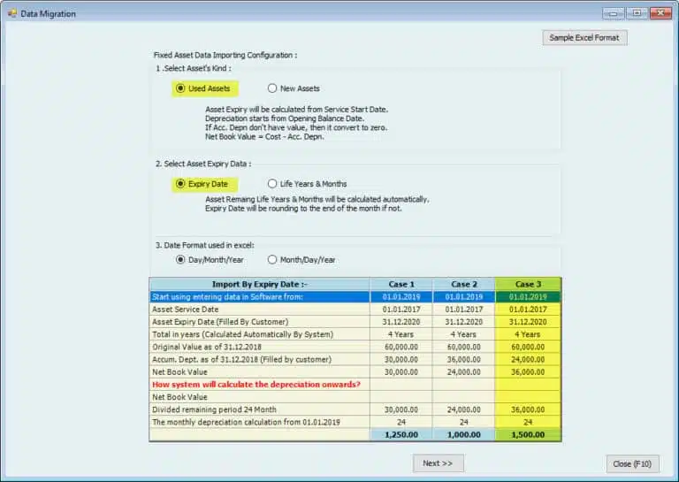The image size is (679, 482).
Task: Click the 1,500.00 total cell in Case 3
Action: pyautogui.click(x=528, y=434)
